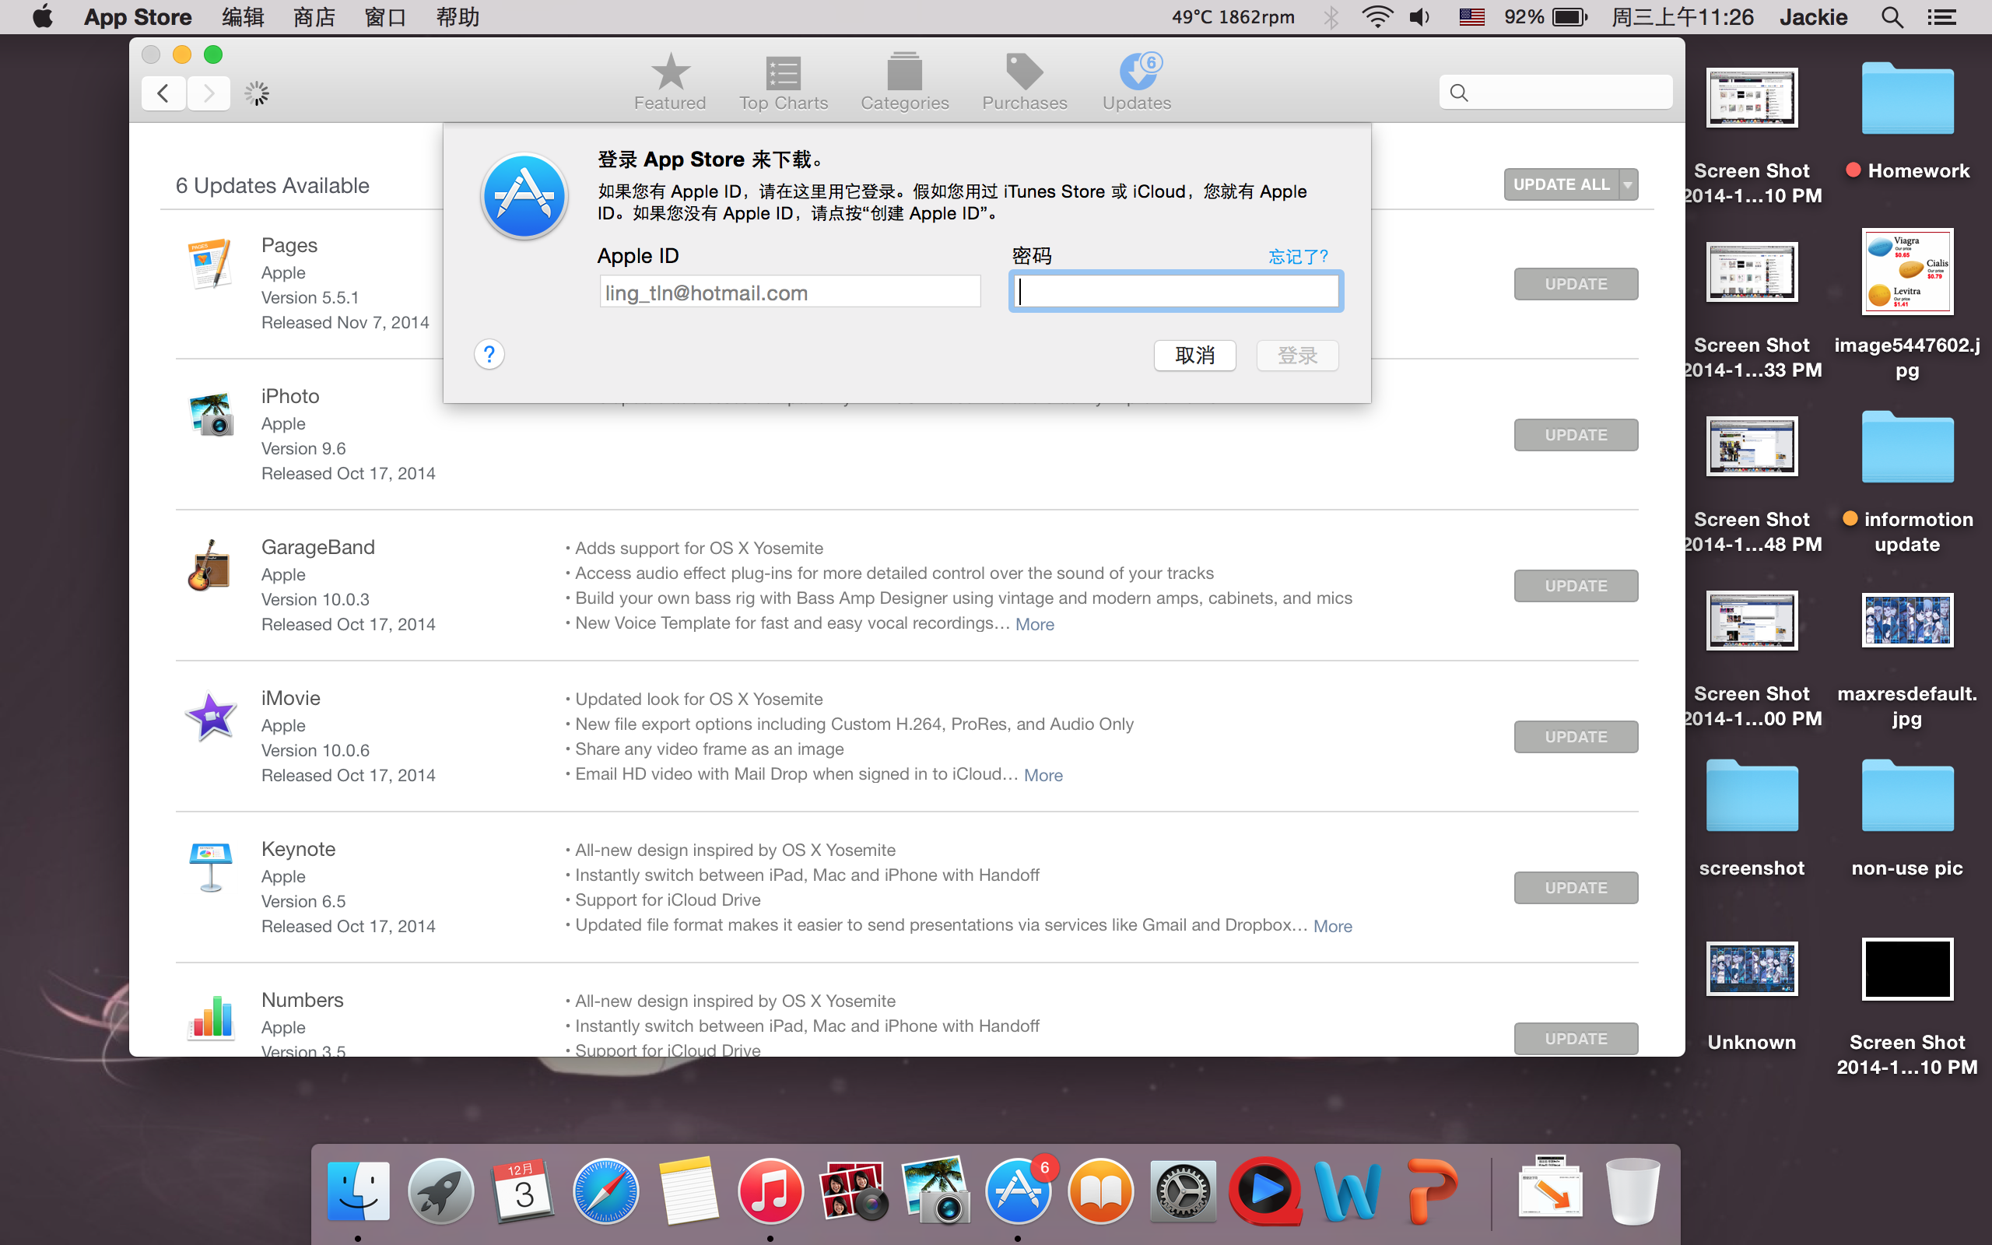Update the iPhoto app
This screenshot has width=1992, height=1245.
1576,435
